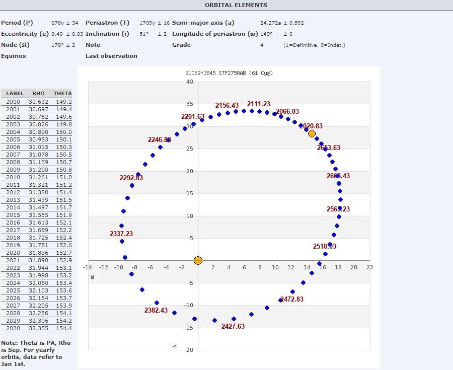
Task: Click the ORBITAL ELEMENTS section header
Action: [236, 5]
